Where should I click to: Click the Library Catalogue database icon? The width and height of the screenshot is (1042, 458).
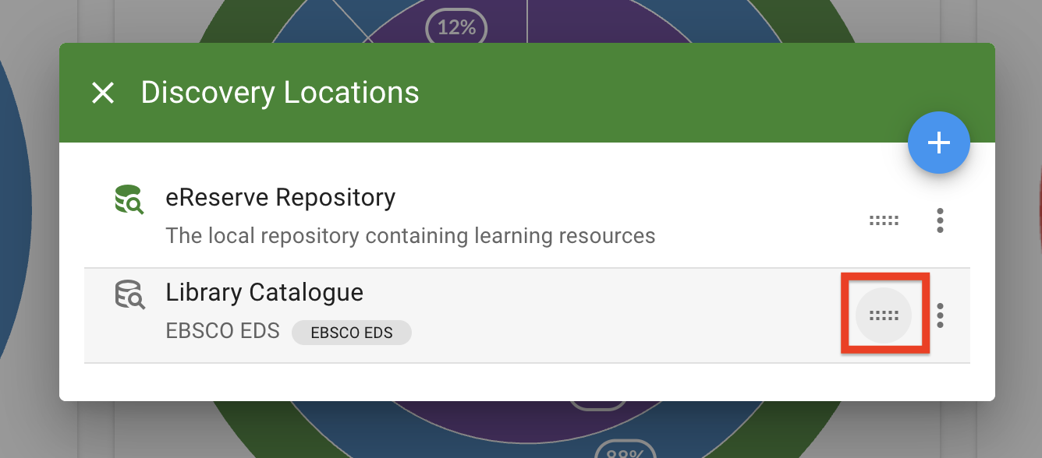click(x=129, y=294)
